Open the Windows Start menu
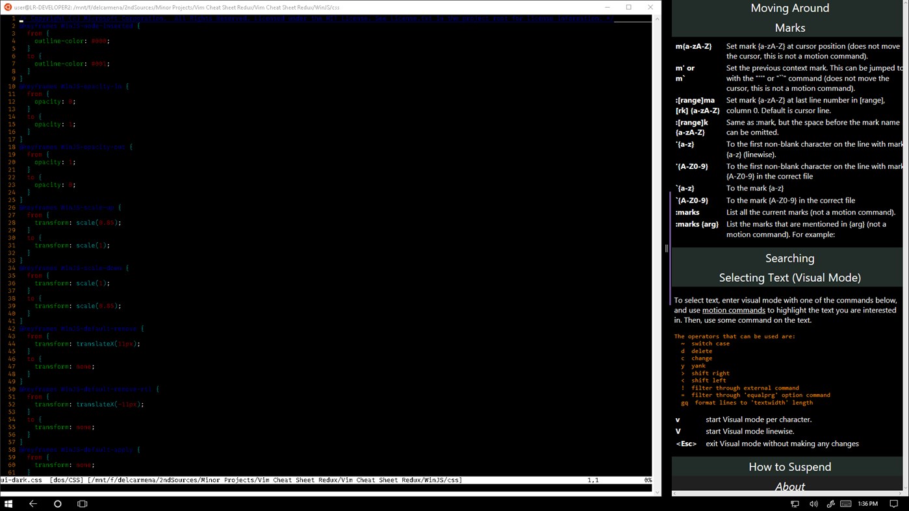 pyautogui.click(x=8, y=503)
